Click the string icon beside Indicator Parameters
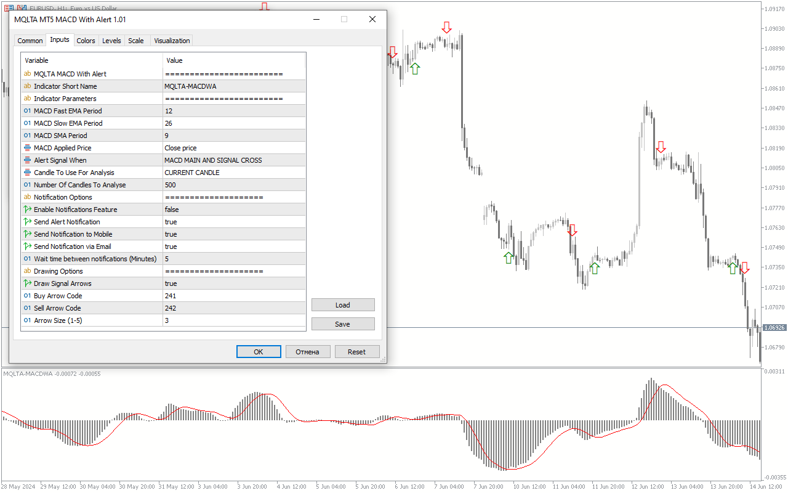The image size is (788, 493). [27, 99]
